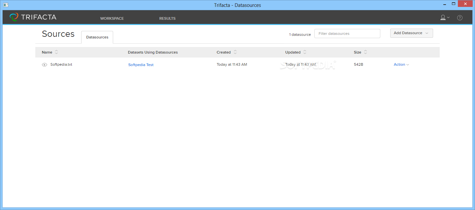The width and height of the screenshot is (475, 210).
Task: Close the Trifacta window
Action: point(466,4)
